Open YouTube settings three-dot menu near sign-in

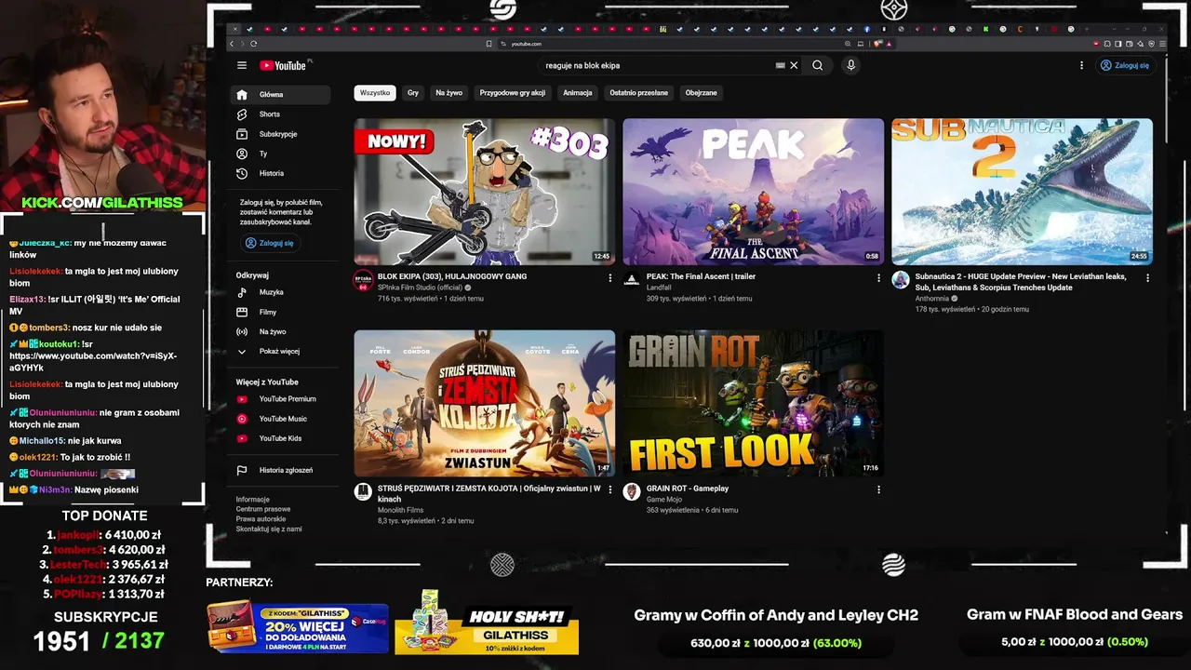pos(1081,65)
